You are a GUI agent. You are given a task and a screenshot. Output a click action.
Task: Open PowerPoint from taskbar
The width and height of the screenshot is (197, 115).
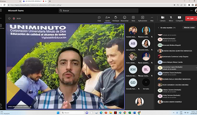coord(106,113)
